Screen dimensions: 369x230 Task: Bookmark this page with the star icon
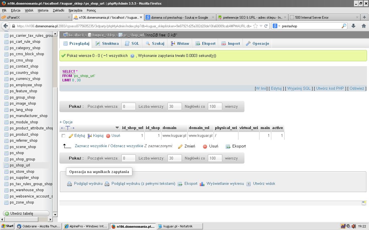(255, 26)
